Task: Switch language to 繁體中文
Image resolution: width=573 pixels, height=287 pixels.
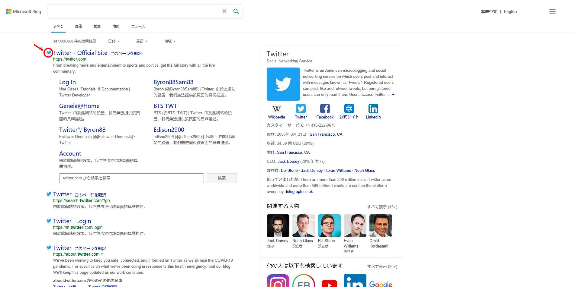Action: pyautogui.click(x=489, y=11)
